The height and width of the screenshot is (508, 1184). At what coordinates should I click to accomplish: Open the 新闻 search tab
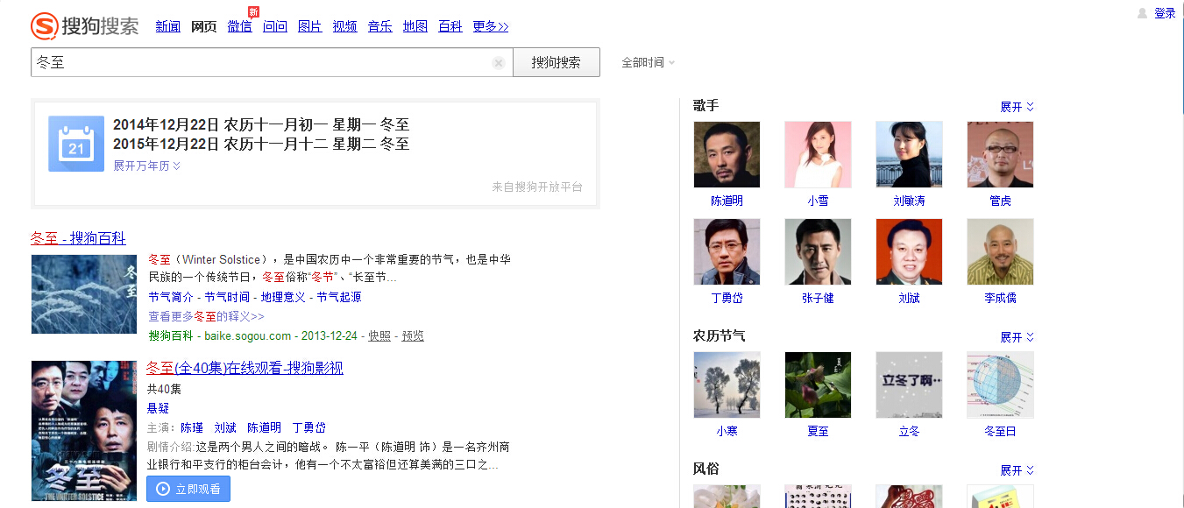pyautogui.click(x=168, y=26)
